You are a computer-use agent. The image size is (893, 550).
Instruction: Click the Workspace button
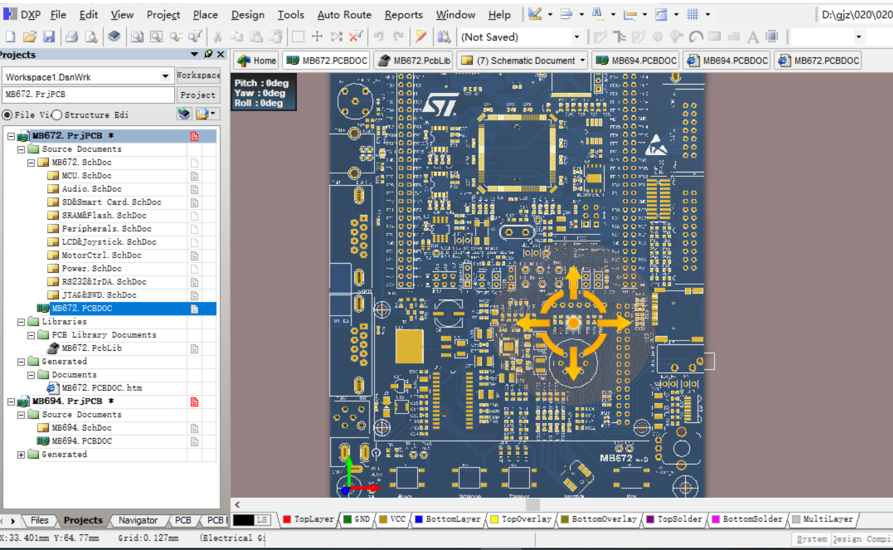click(198, 75)
